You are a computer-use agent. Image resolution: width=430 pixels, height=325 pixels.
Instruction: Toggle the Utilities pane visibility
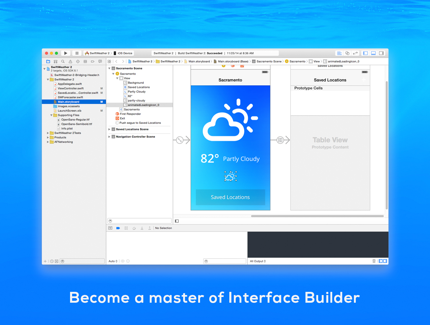pyautogui.click(x=381, y=53)
